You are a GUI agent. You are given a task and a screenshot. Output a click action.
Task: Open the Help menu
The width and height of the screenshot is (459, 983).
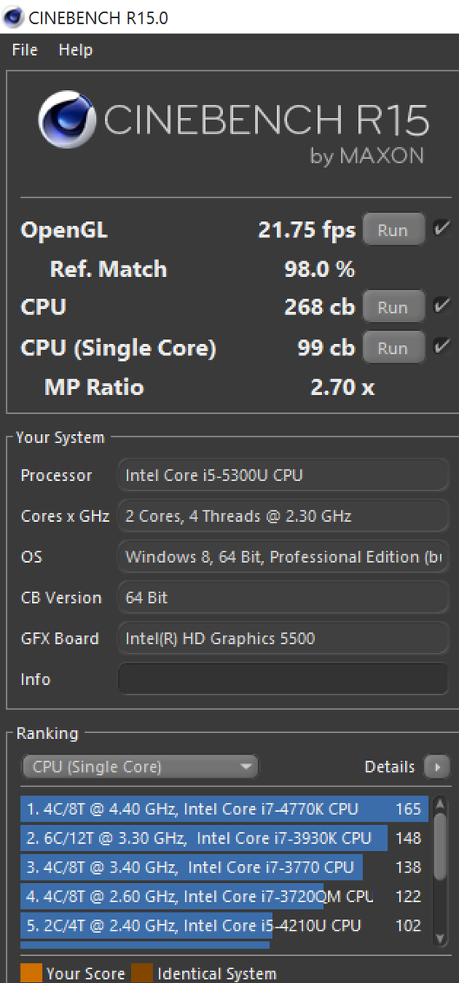click(x=75, y=50)
